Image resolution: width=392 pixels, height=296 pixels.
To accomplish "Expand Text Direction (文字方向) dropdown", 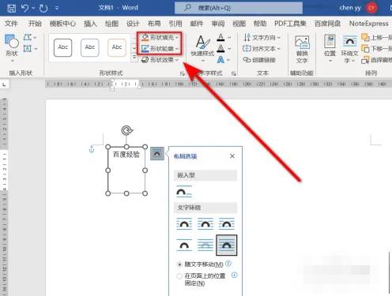I will tap(279, 38).
